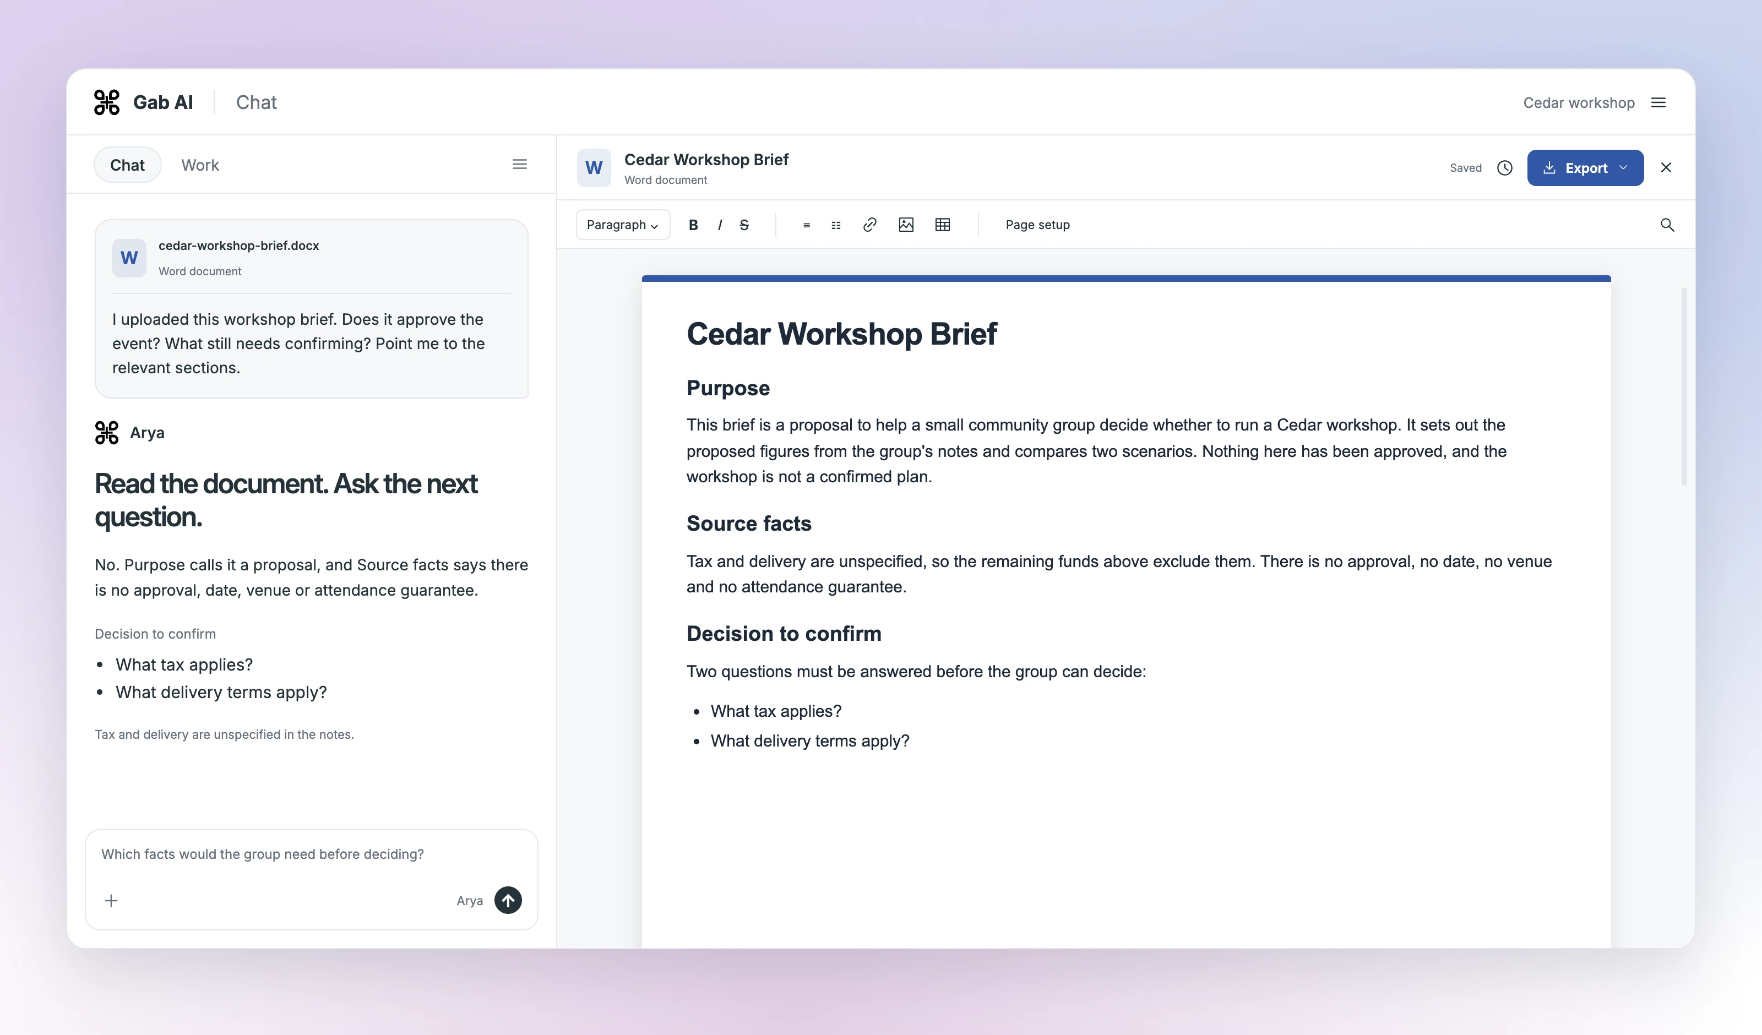Click the Purpose section heading

(x=728, y=388)
